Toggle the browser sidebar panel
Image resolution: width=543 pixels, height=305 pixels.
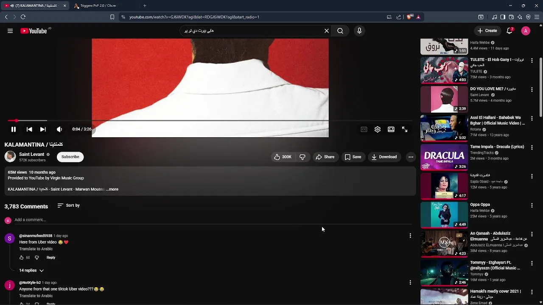pyautogui.click(x=503, y=17)
